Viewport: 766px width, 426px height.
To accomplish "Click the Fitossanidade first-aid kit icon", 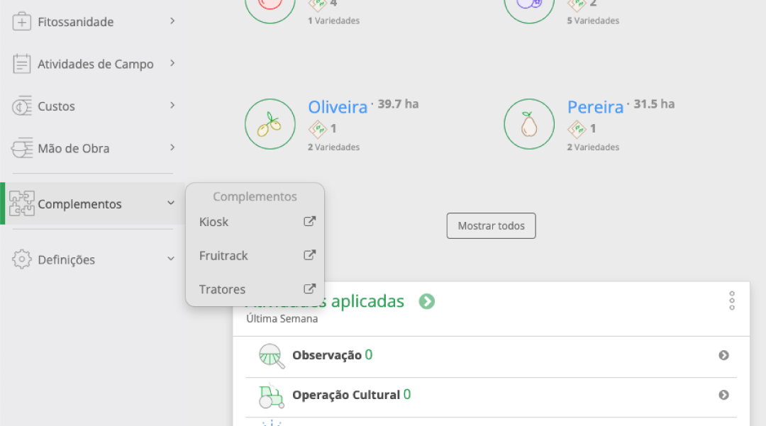I will (x=23, y=21).
